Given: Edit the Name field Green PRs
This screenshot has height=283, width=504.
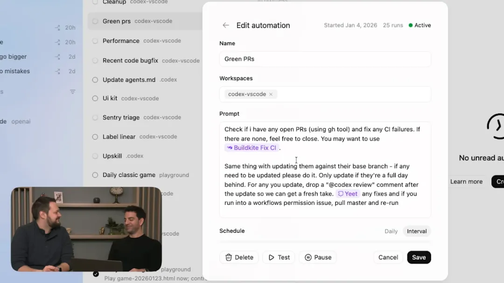Looking at the screenshot, I should click(x=325, y=59).
